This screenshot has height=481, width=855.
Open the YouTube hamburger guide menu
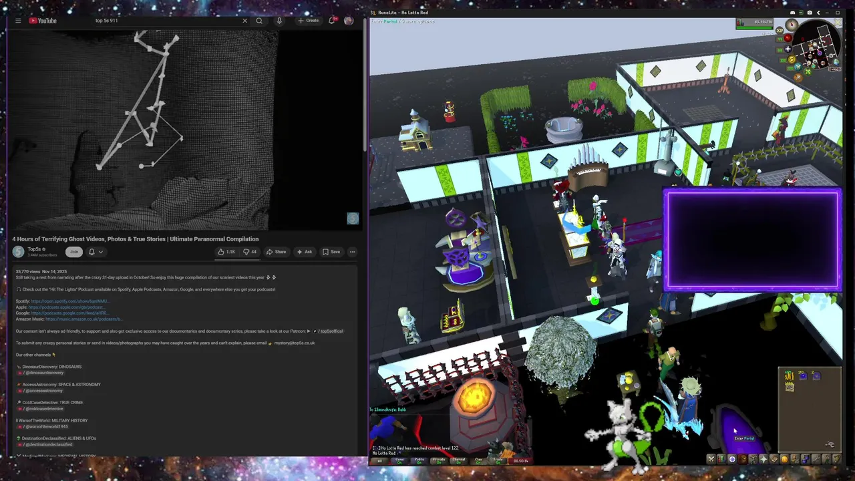(x=18, y=21)
